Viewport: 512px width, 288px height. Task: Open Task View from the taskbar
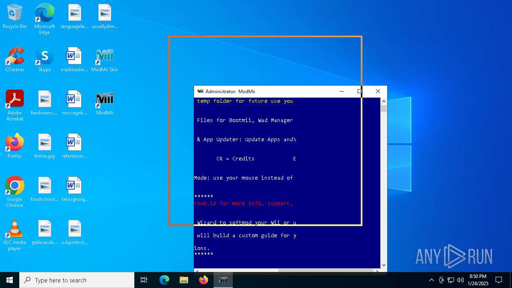click(x=144, y=280)
